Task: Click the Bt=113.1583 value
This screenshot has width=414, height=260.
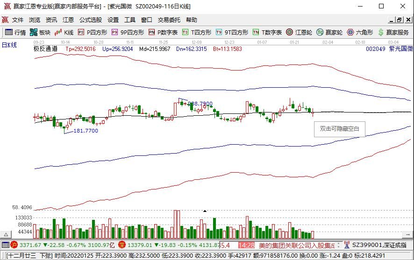Action: click(x=228, y=49)
